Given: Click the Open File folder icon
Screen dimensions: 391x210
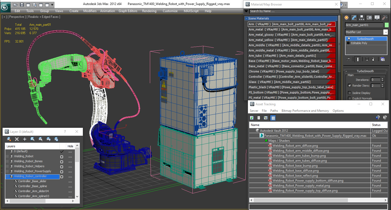Looking at the screenshot, I should (x=16, y=5).
